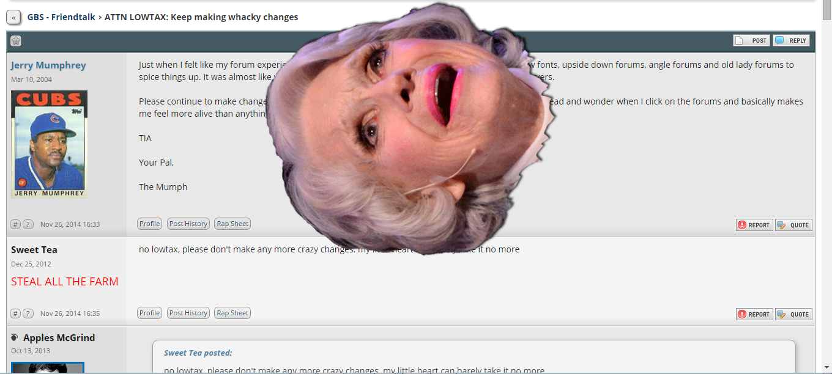Click Sweet Tea's Dec 25, 2012 registration date
The width and height of the screenshot is (832, 374).
pos(31,264)
